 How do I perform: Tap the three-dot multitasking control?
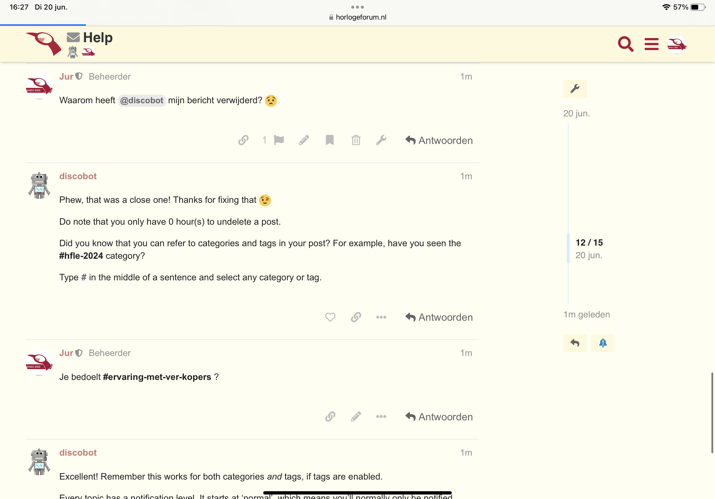[x=357, y=7]
